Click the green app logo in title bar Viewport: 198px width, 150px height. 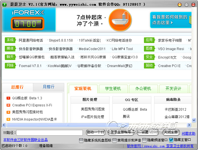[x=5, y=5]
